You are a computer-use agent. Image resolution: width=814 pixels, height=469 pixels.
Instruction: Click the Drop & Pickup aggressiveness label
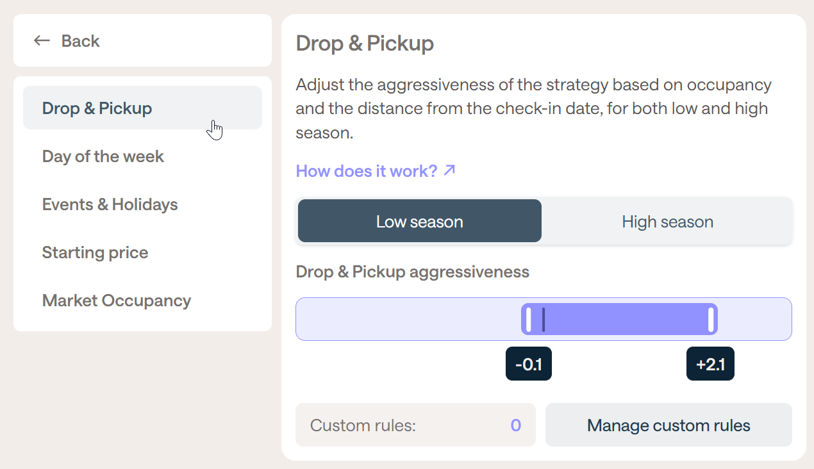click(413, 272)
